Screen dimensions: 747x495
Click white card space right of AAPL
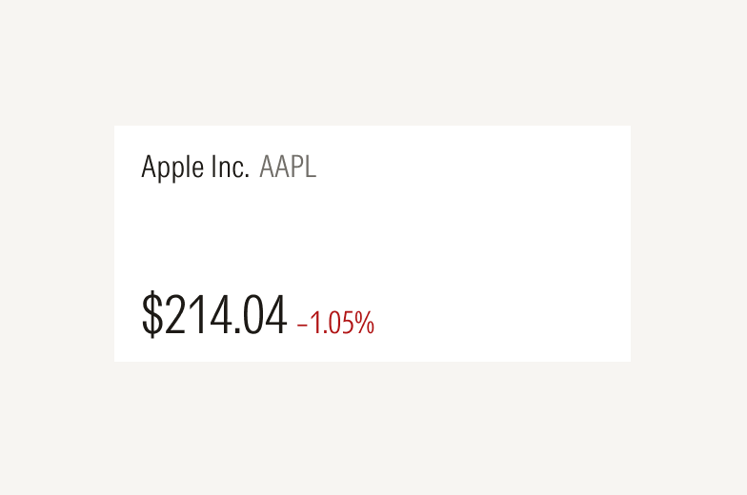coord(476,168)
